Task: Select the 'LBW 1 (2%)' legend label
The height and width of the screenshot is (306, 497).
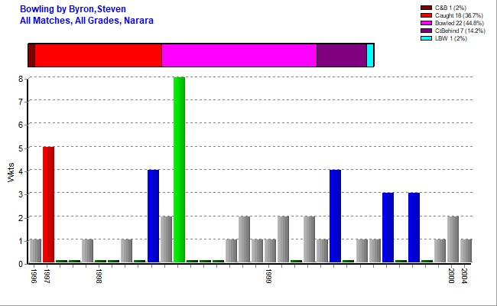Action: pos(450,38)
